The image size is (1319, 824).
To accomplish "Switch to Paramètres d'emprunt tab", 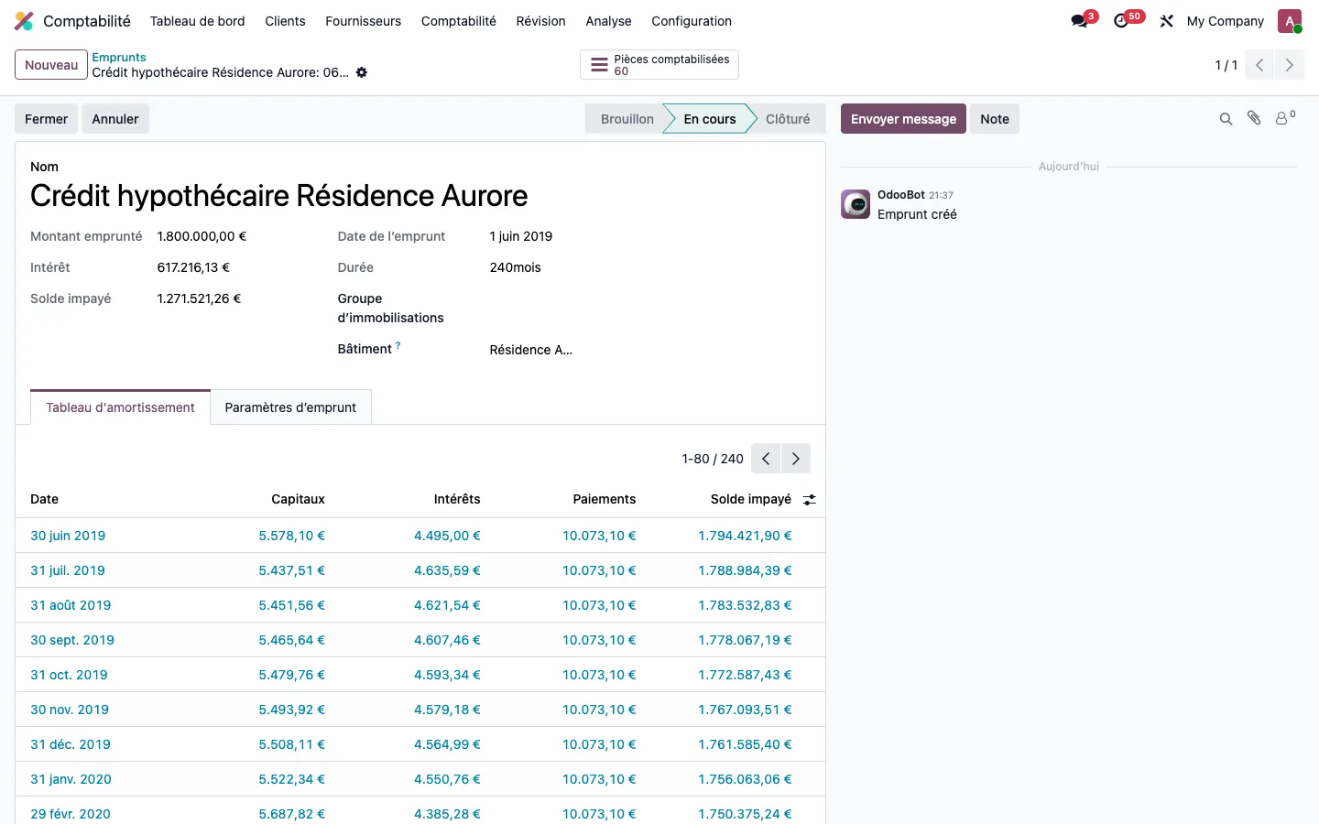I will coord(290,407).
